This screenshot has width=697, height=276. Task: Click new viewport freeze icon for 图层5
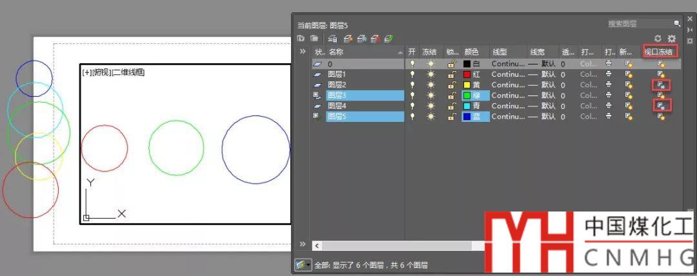tap(629, 117)
